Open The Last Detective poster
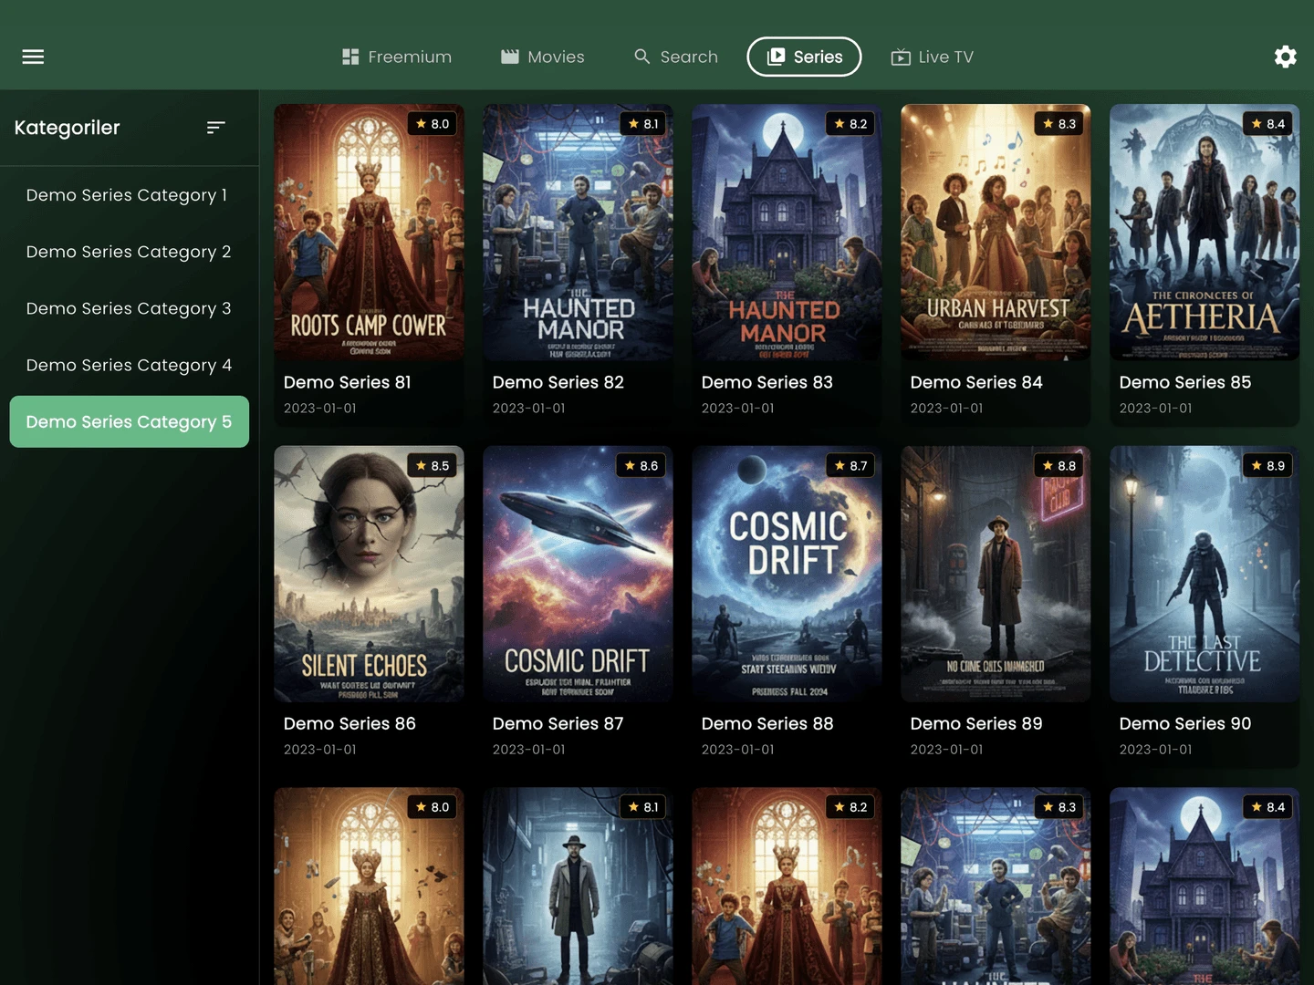 [1204, 574]
